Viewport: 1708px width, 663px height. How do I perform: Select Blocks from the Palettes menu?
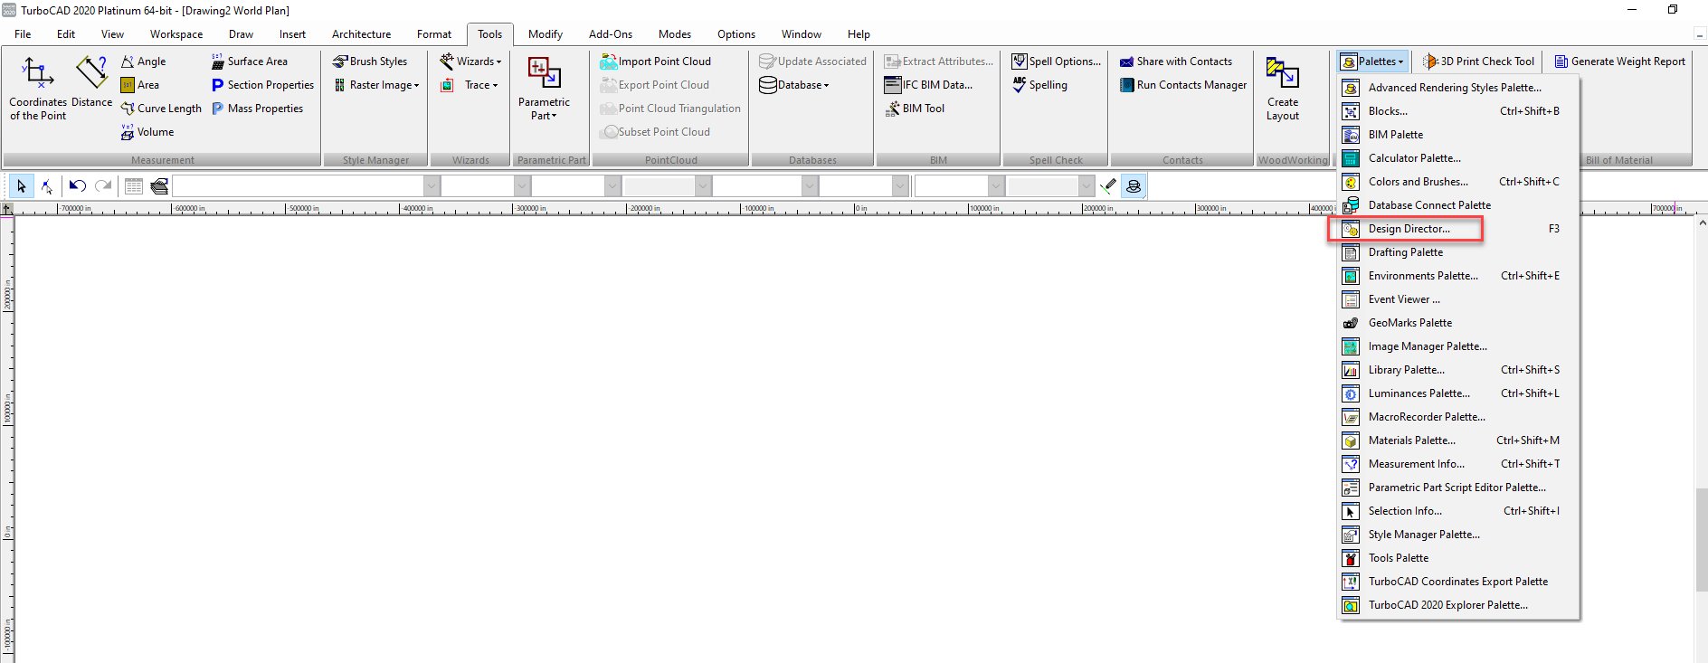pyautogui.click(x=1458, y=111)
